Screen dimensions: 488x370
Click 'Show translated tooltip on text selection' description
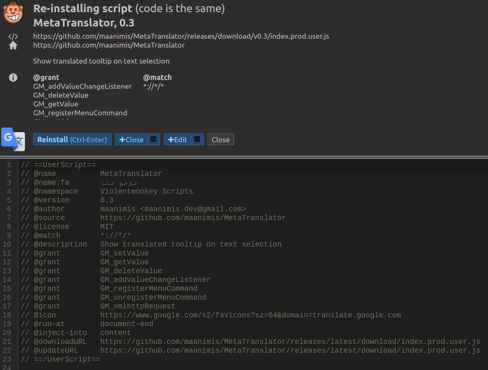pyautogui.click(x=101, y=61)
